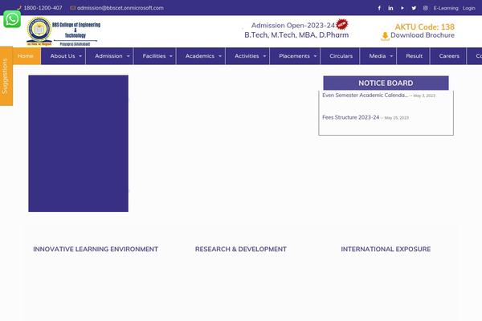Image resolution: width=482 pixels, height=321 pixels.
Task: Click the NOTICE BOARD header
Action: (x=386, y=83)
